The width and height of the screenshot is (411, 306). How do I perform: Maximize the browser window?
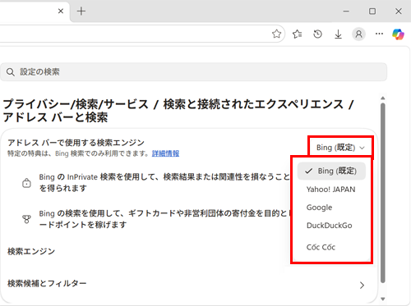(372, 11)
